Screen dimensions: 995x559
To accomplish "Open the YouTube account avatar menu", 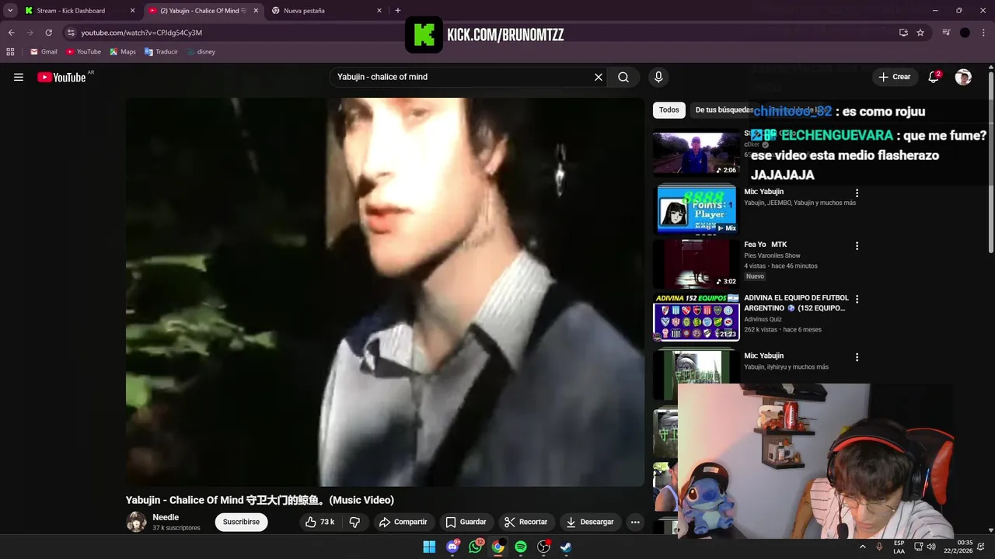I will click(x=963, y=77).
